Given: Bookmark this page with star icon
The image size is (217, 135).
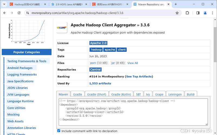Looking at the screenshot, I should [x=177, y=13].
